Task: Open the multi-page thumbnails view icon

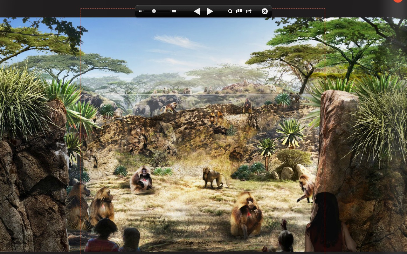Action: (x=239, y=11)
